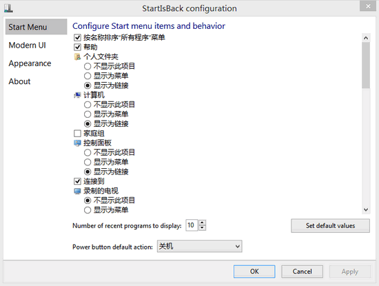The image size is (379, 286).
Task: Click the list scrollbar down arrow
Action: 366,210
